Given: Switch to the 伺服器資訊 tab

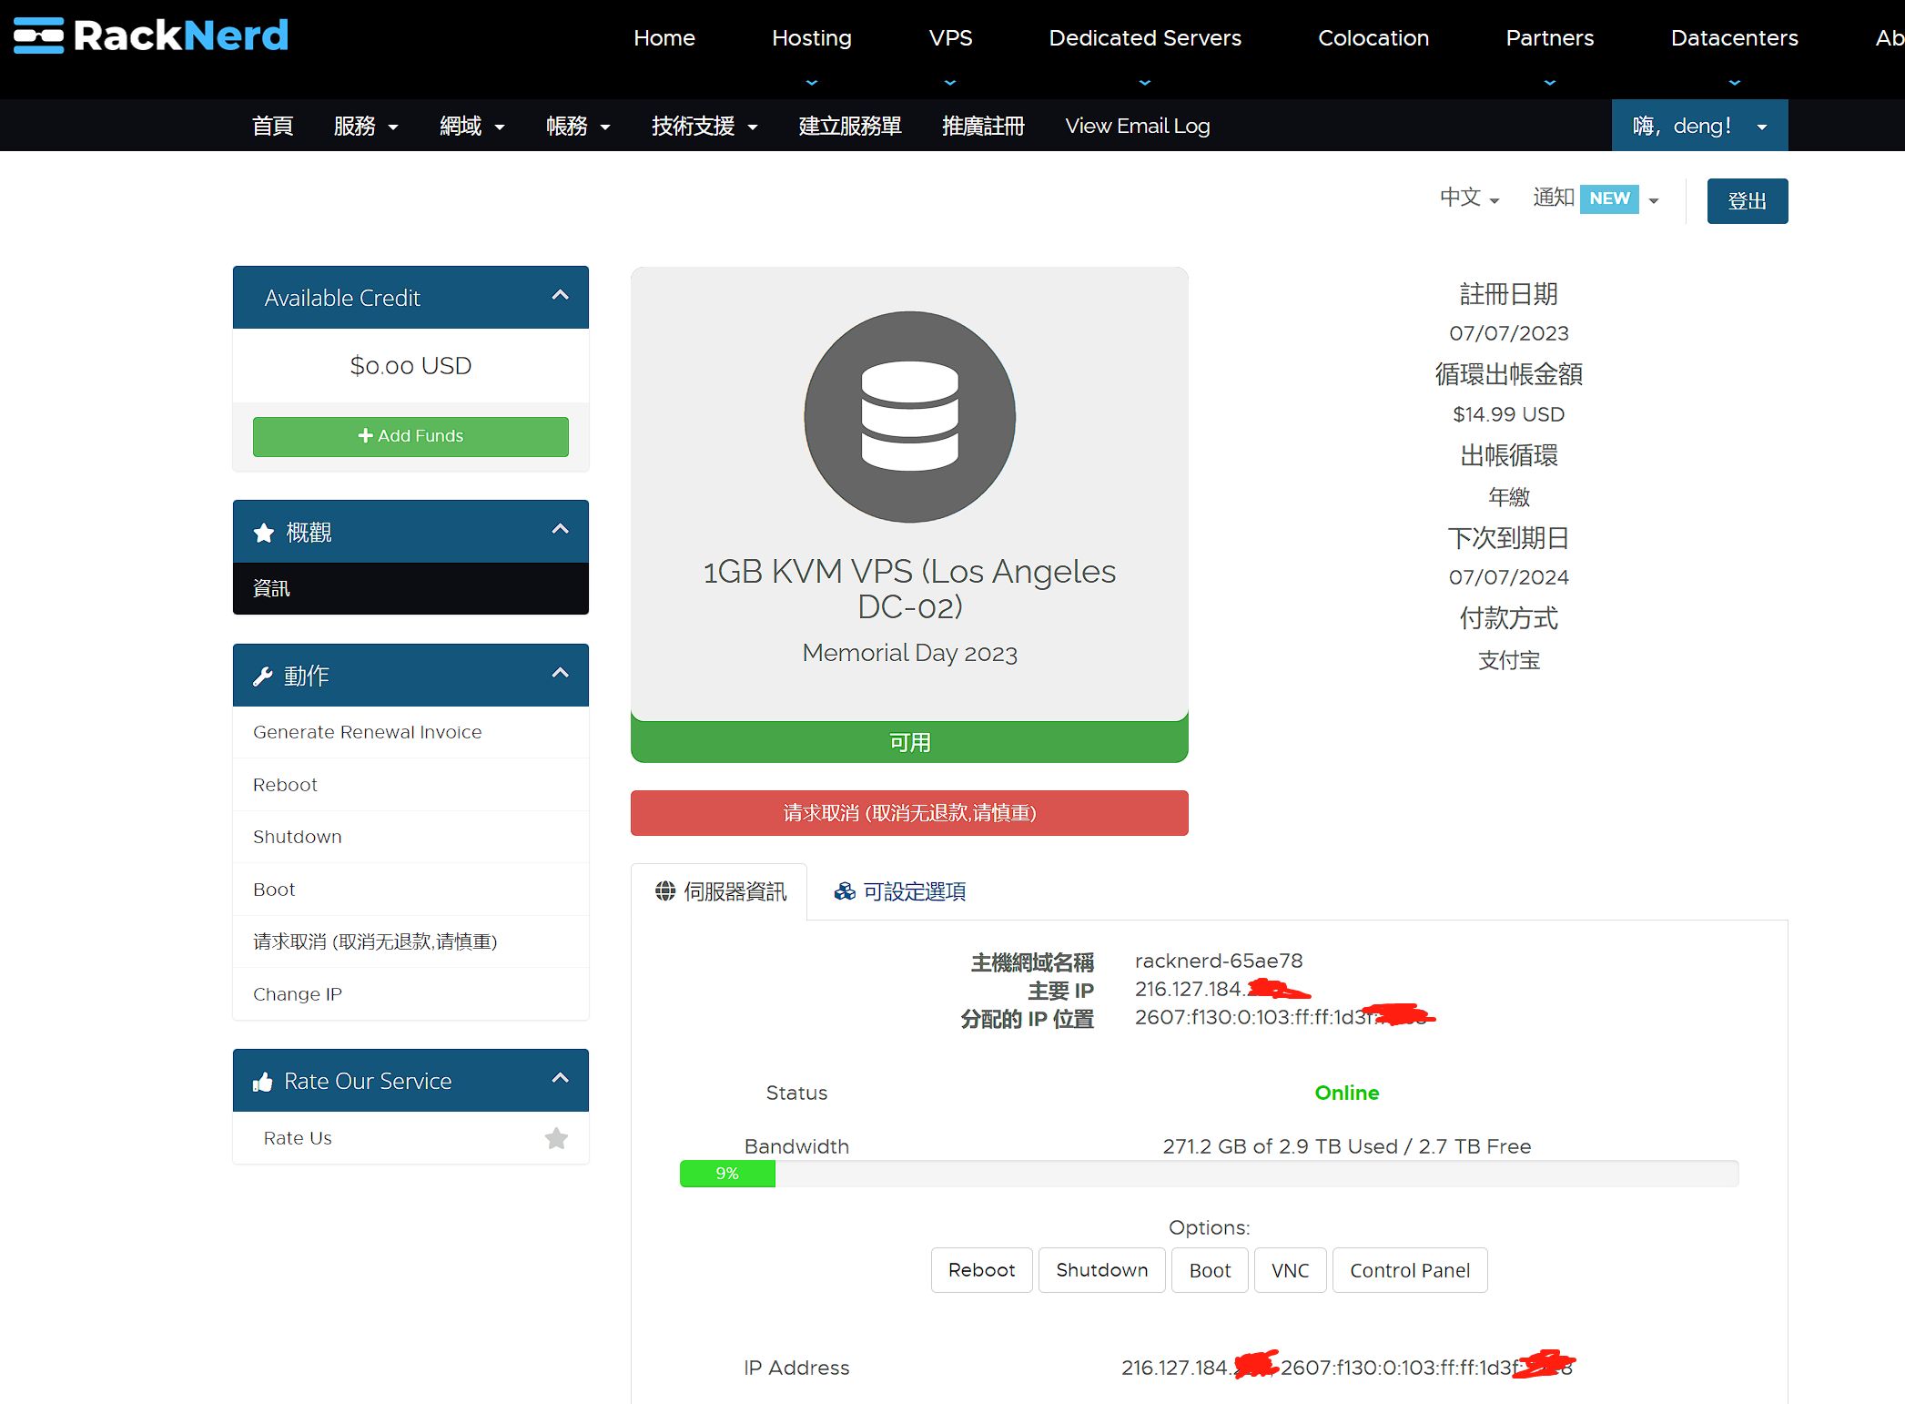Looking at the screenshot, I should tap(719, 891).
